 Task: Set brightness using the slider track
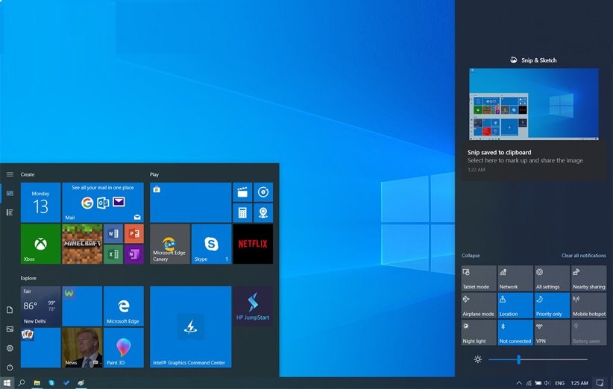[x=538, y=359]
